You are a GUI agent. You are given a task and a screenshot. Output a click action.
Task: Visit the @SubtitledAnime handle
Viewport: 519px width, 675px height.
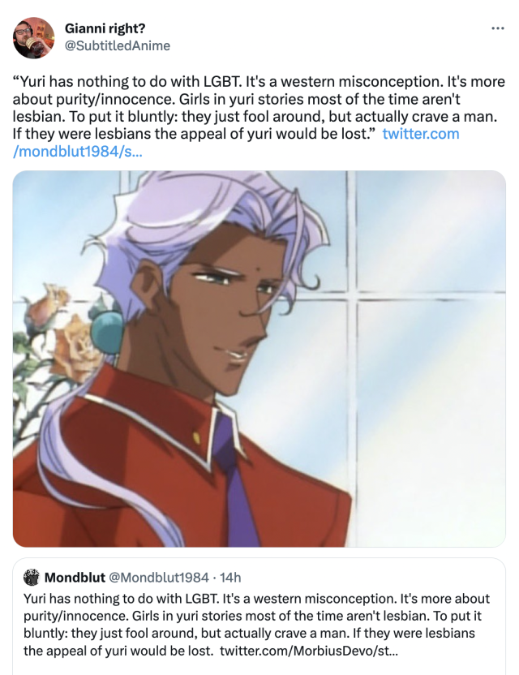[x=118, y=45]
